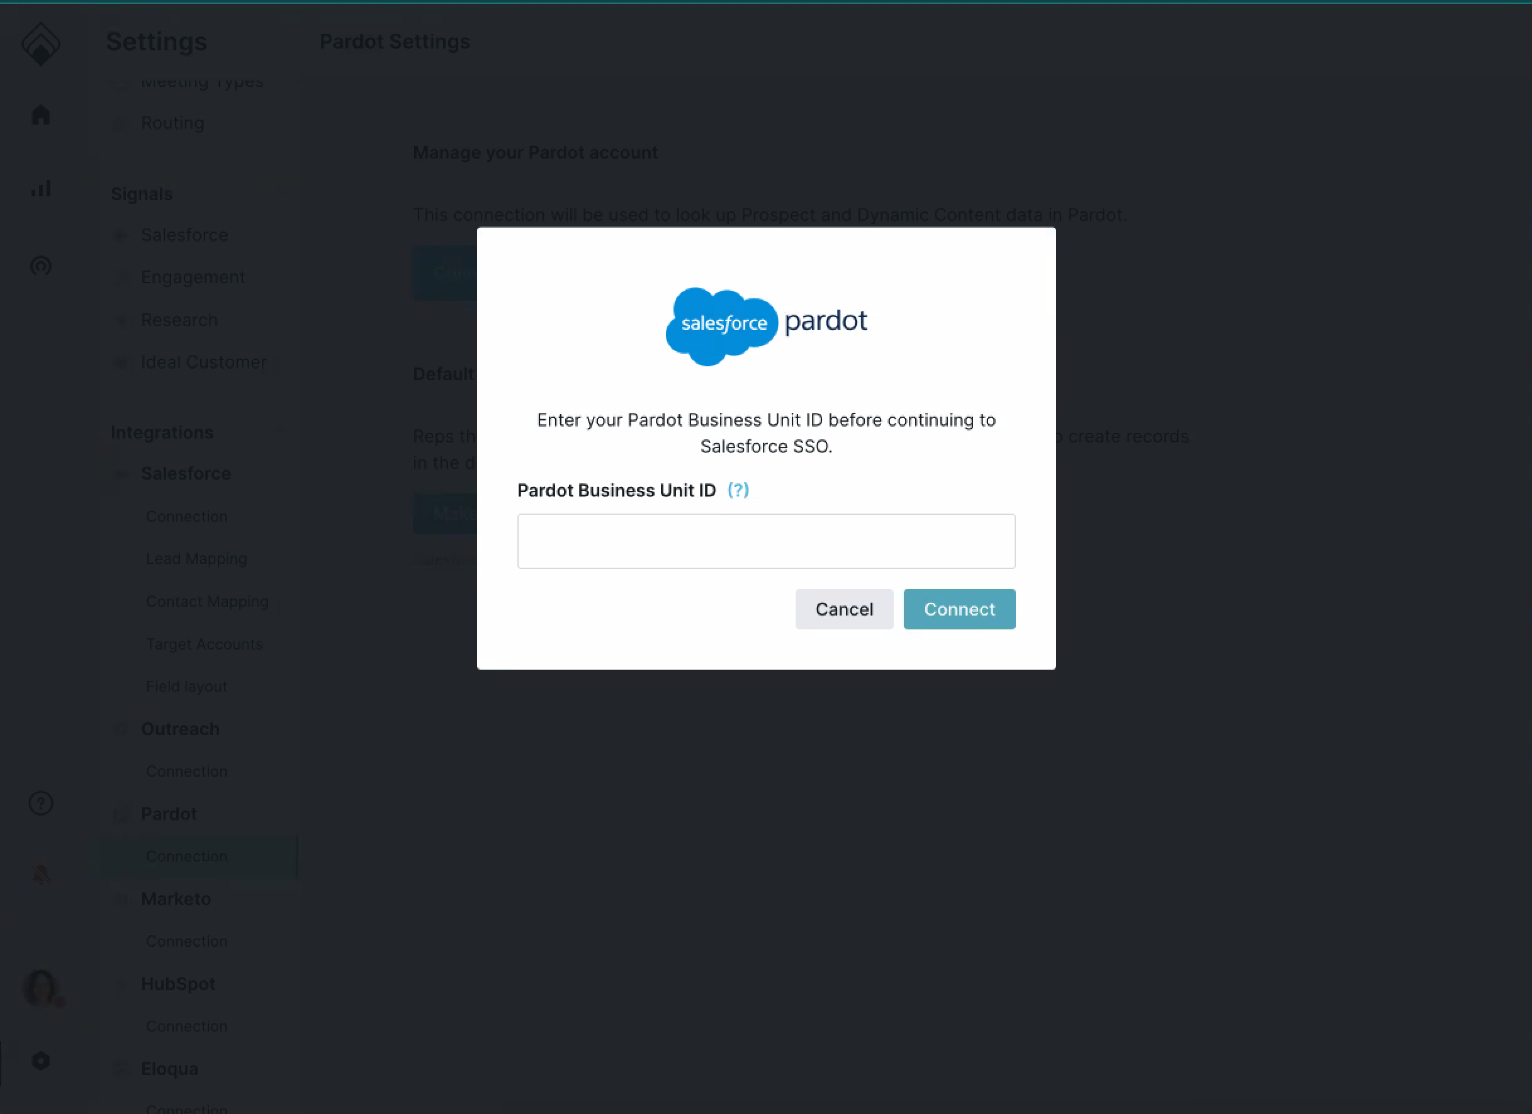Open the settings hexagon icon
1532x1114 pixels.
pyautogui.click(x=40, y=1061)
